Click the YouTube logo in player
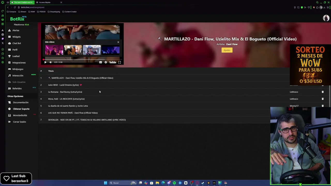331x186 pixels. [113, 62]
